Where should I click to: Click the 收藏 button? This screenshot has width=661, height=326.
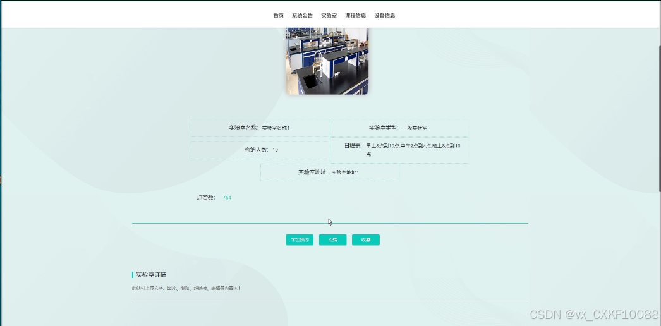(x=366, y=239)
